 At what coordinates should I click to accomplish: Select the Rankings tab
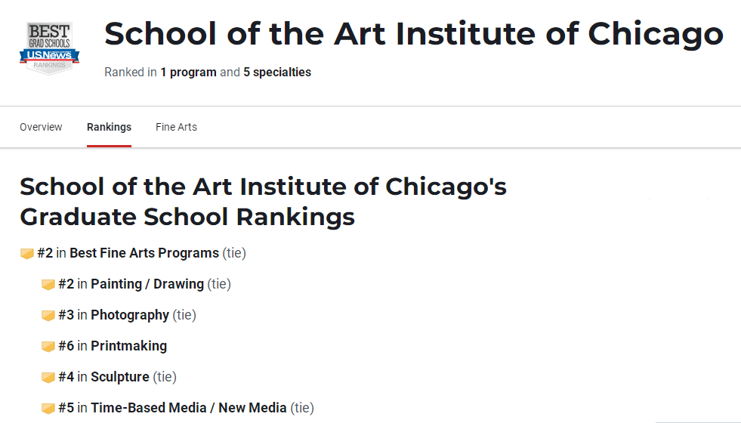[x=110, y=127]
